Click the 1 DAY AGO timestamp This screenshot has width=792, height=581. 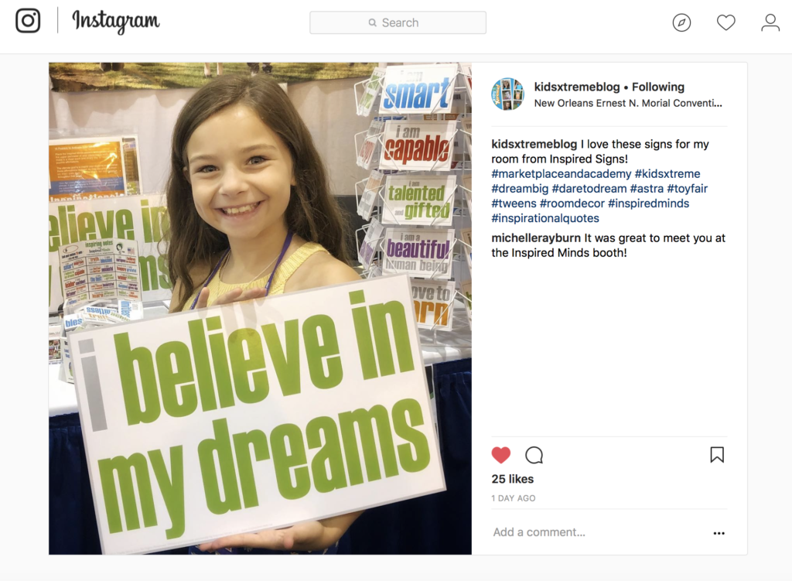514,498
